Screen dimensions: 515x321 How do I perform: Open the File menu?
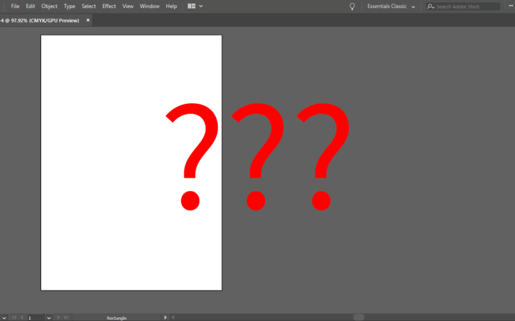[x=15, y=6]
